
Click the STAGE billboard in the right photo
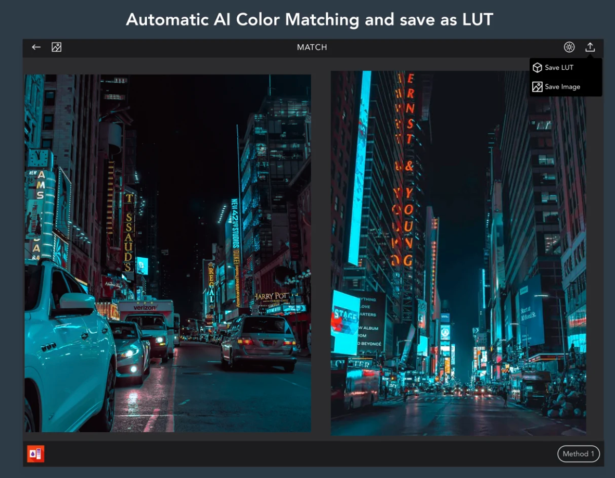click(345, 322)
